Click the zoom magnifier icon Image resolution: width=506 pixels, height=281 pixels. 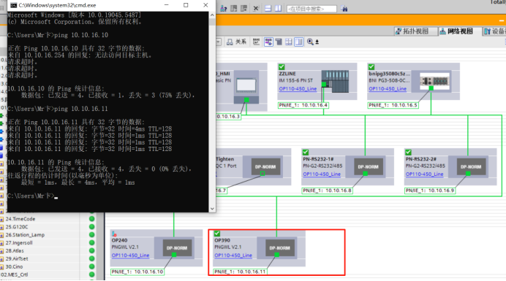coord(310,42)
